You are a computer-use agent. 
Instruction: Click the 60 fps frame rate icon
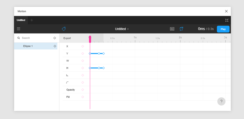tap(172, 29)
